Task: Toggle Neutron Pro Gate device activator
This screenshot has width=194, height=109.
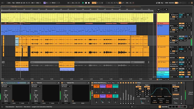Action: coord(2,83)
